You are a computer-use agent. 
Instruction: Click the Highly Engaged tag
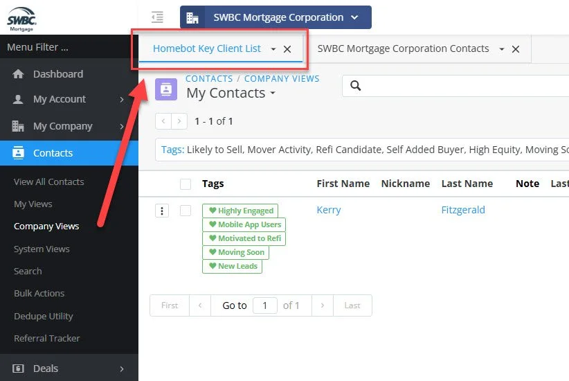240,211
